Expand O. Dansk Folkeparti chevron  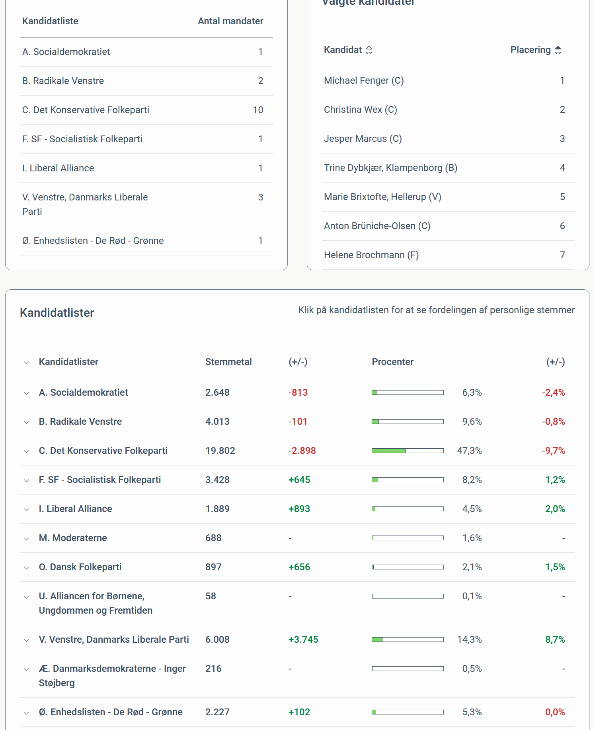tap(27, 568)
